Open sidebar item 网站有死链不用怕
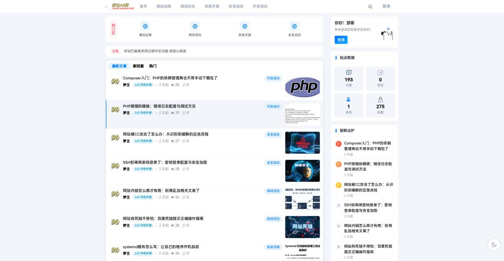Screen dimensions: 504x261 [x=368, y=249]
